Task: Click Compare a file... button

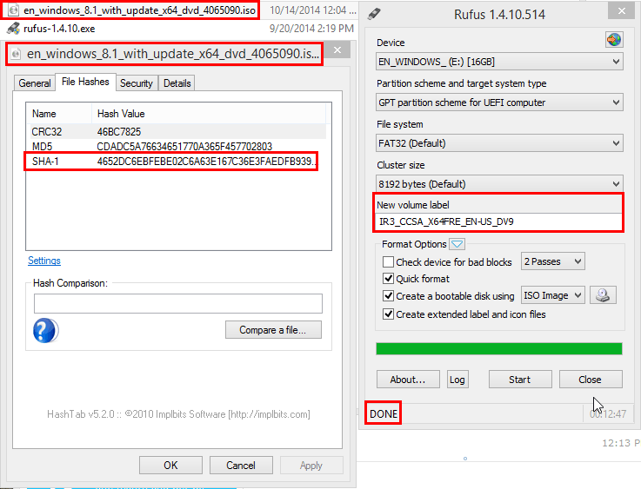Action: tap(273, 330)
